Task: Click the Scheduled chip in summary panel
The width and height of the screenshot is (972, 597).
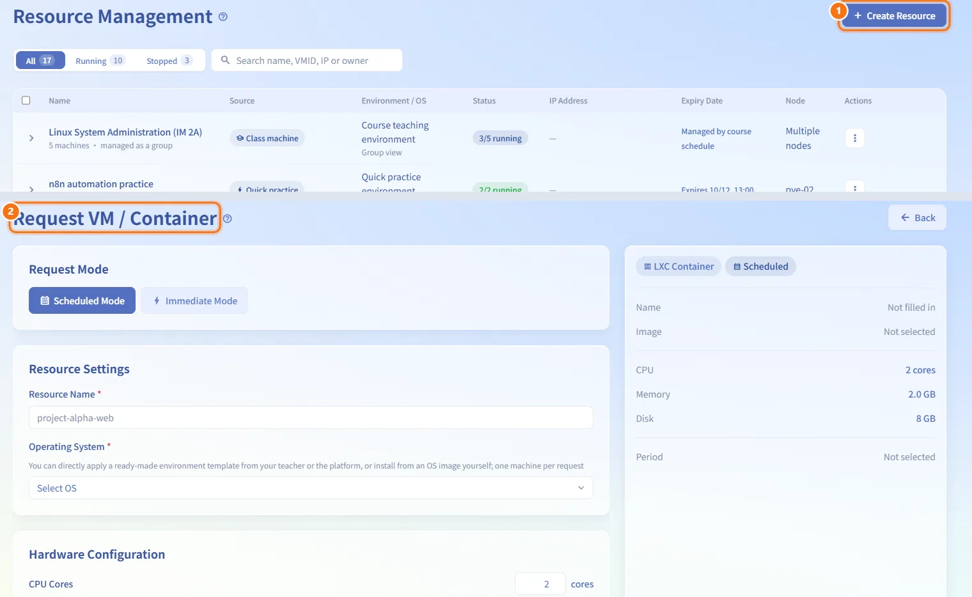Action: tap(760, 267)
